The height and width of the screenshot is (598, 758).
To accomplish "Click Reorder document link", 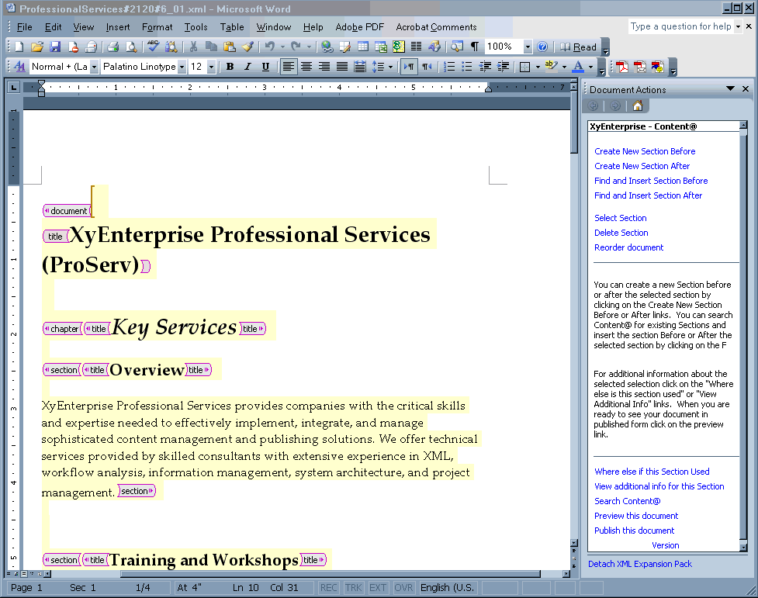I will 628,247.
